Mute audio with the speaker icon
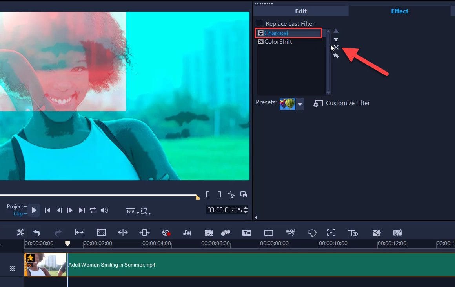The width and height of the screenshot is (455, 287). click(x=104, y=210)
